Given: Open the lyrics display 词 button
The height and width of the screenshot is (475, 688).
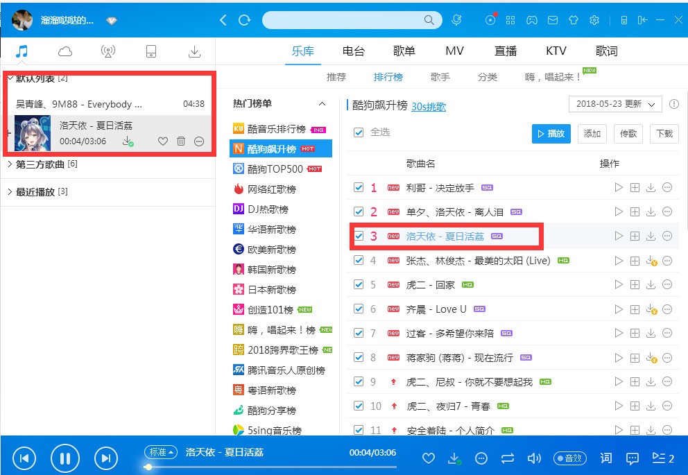Looking at the screenshot, I should click(x=606, y=458).
